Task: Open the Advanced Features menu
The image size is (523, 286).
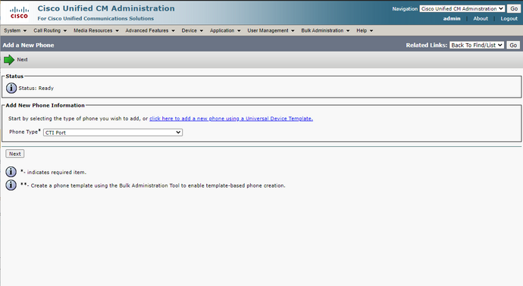Action: pos(150,30)
